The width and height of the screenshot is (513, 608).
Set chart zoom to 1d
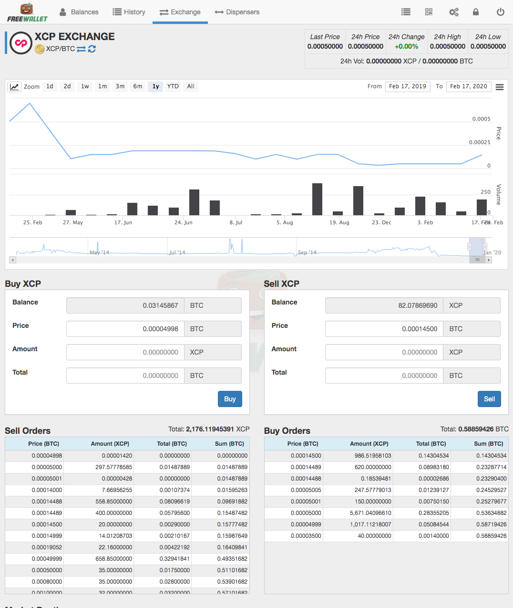pos(50,86)
